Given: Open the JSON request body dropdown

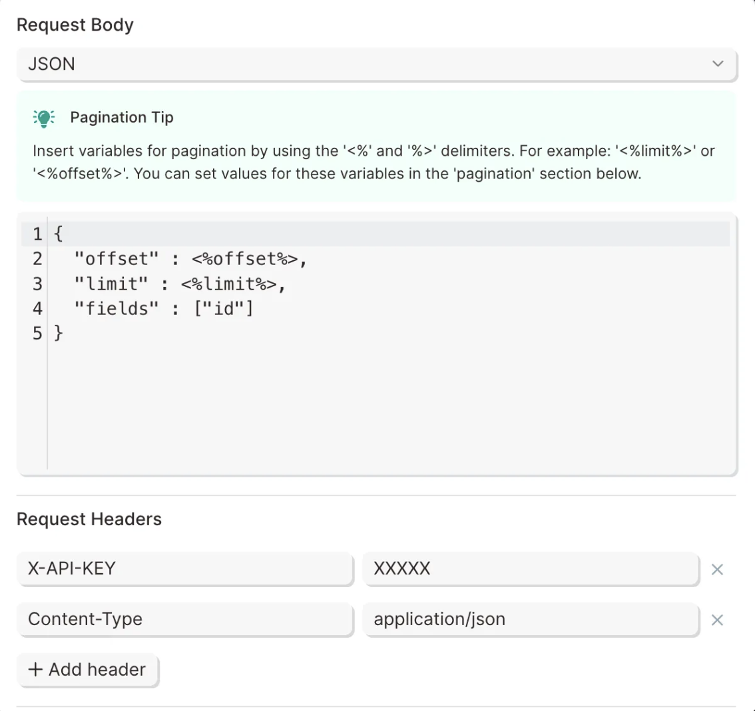Looking at the screenshot, I should click(x=377, y=64).
